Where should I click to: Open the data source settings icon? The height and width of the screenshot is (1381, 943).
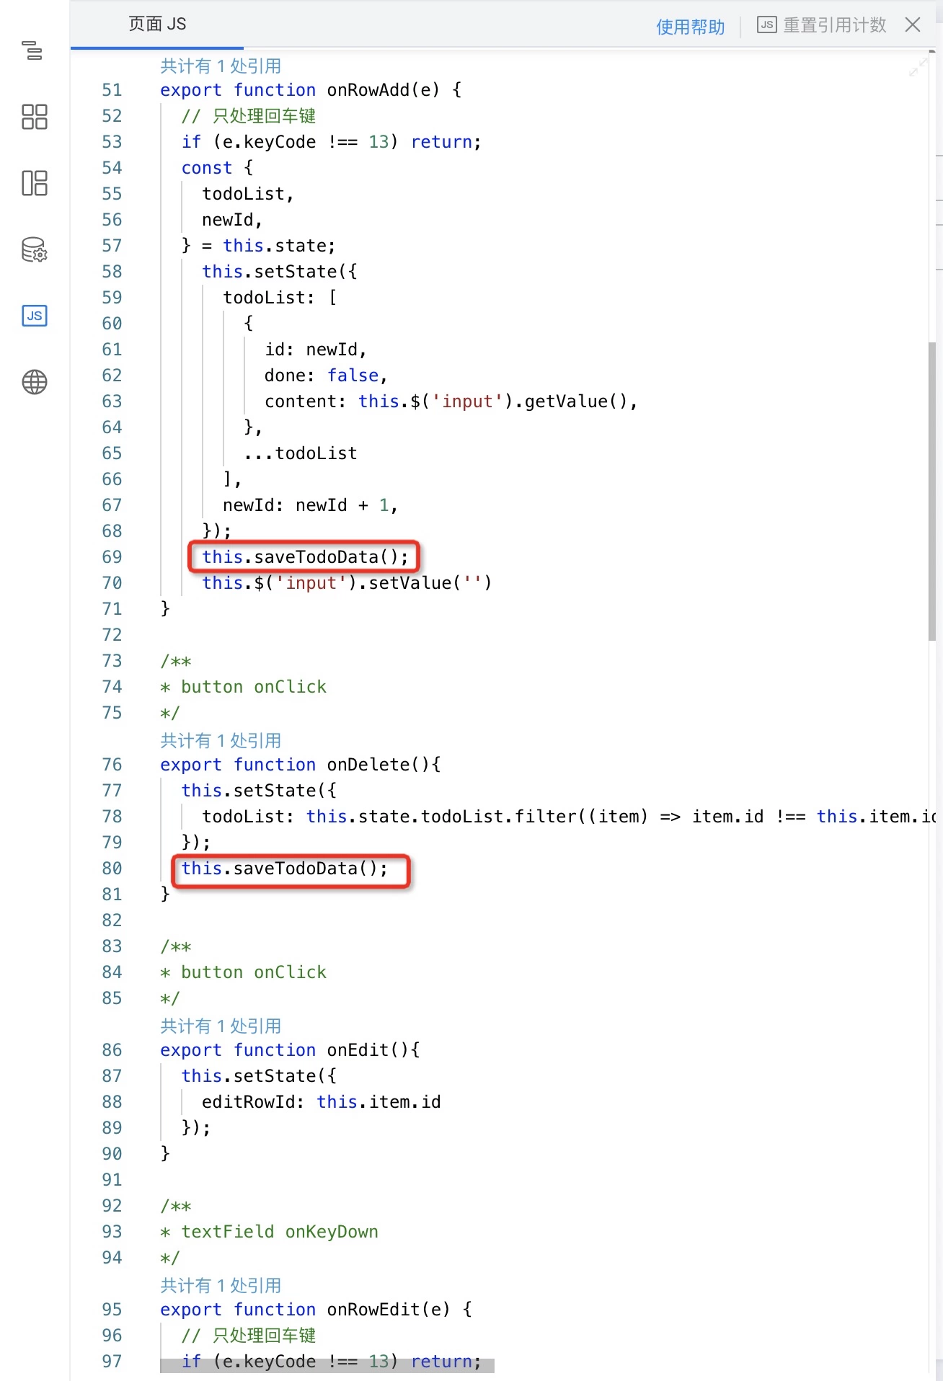(34, 249)
